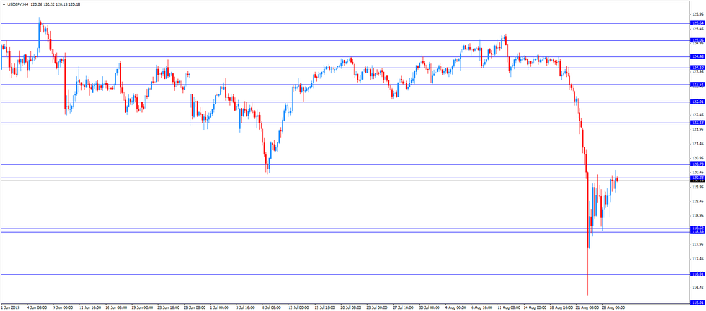Click the 8 Jul 08:00 time label

tap(273, 308)
